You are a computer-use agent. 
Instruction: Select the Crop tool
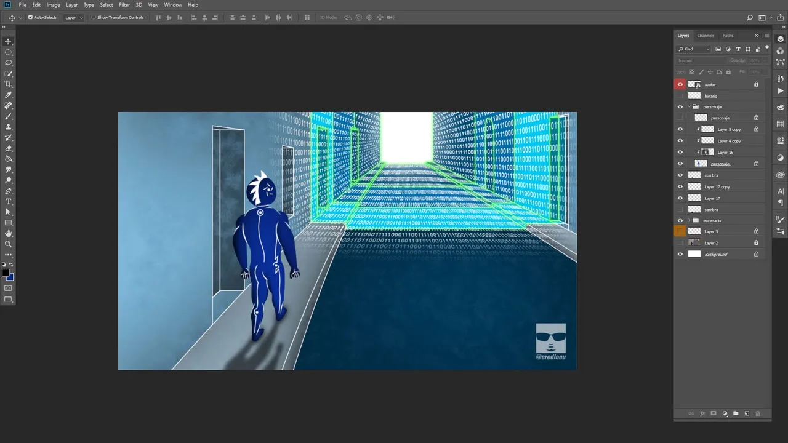point(8,84)
